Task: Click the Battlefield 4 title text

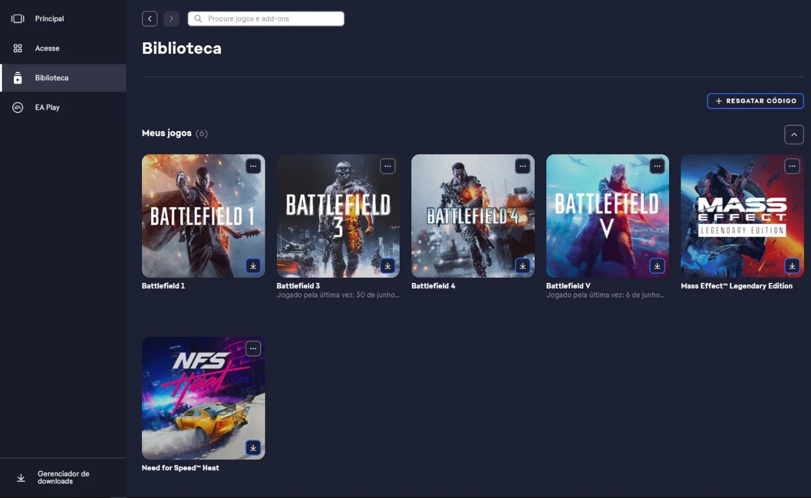Action: [x=433, y=286]
